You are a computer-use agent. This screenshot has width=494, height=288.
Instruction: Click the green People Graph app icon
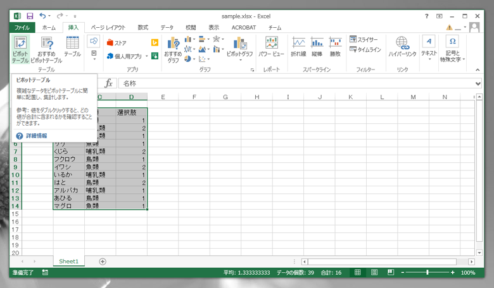pos(155,56)
